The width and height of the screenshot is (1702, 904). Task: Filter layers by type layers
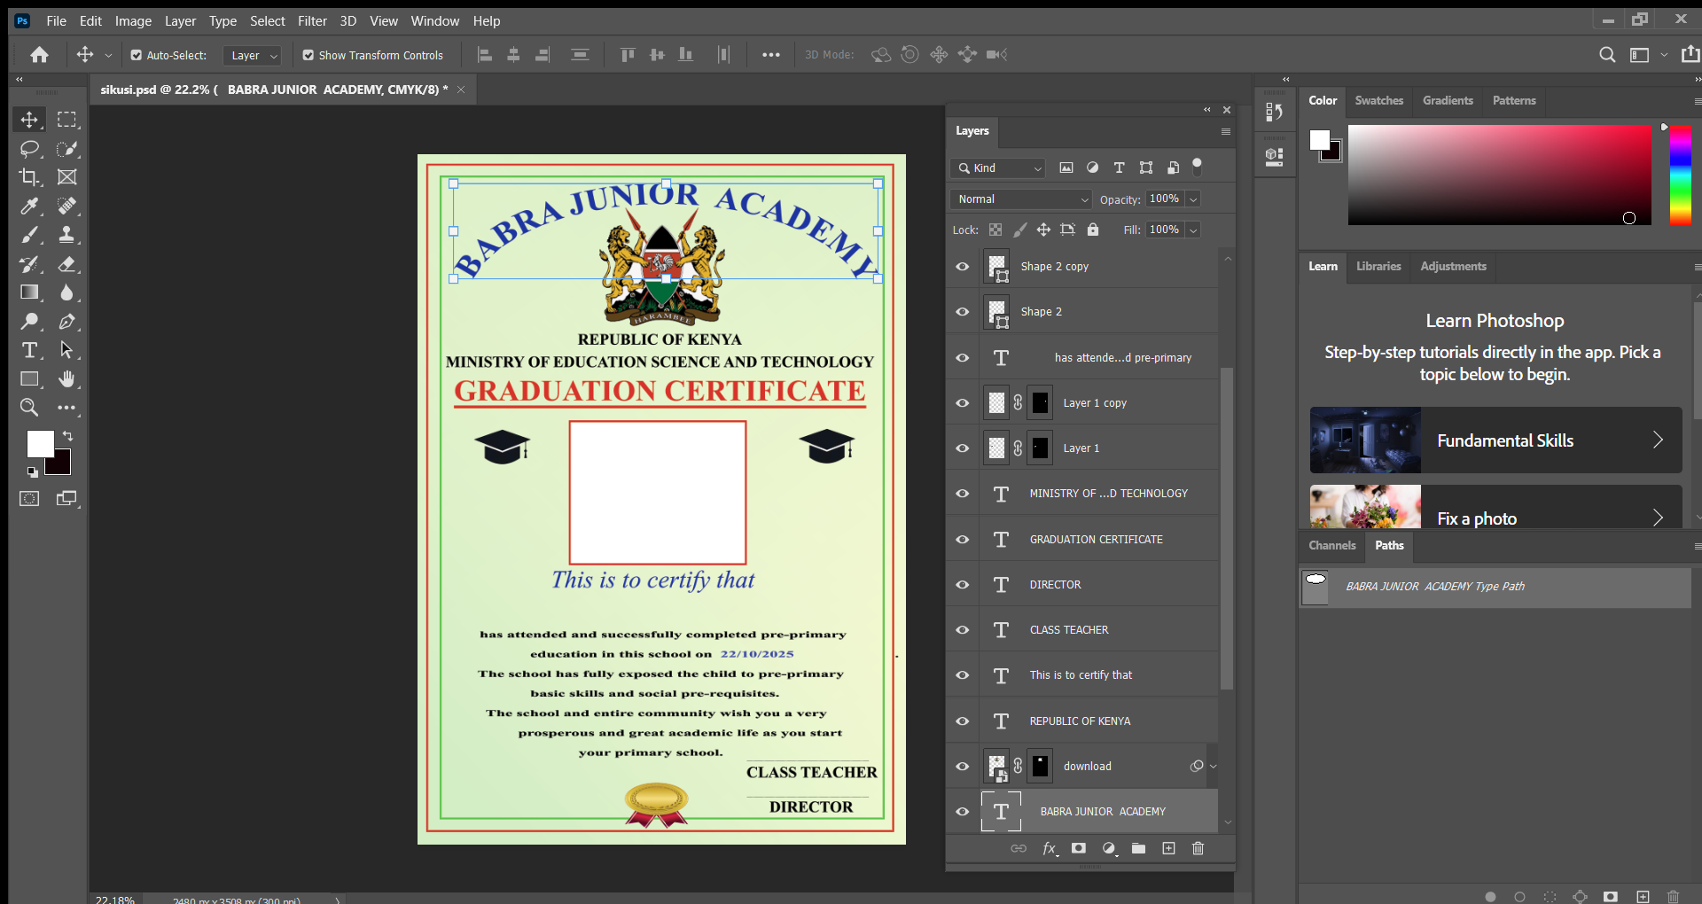pos(1119,168)
